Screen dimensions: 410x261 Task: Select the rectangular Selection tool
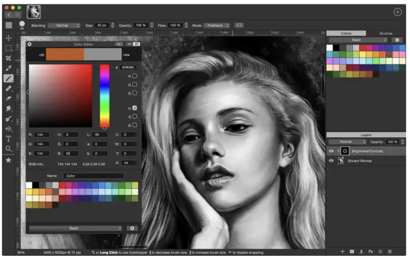point(9,48)
